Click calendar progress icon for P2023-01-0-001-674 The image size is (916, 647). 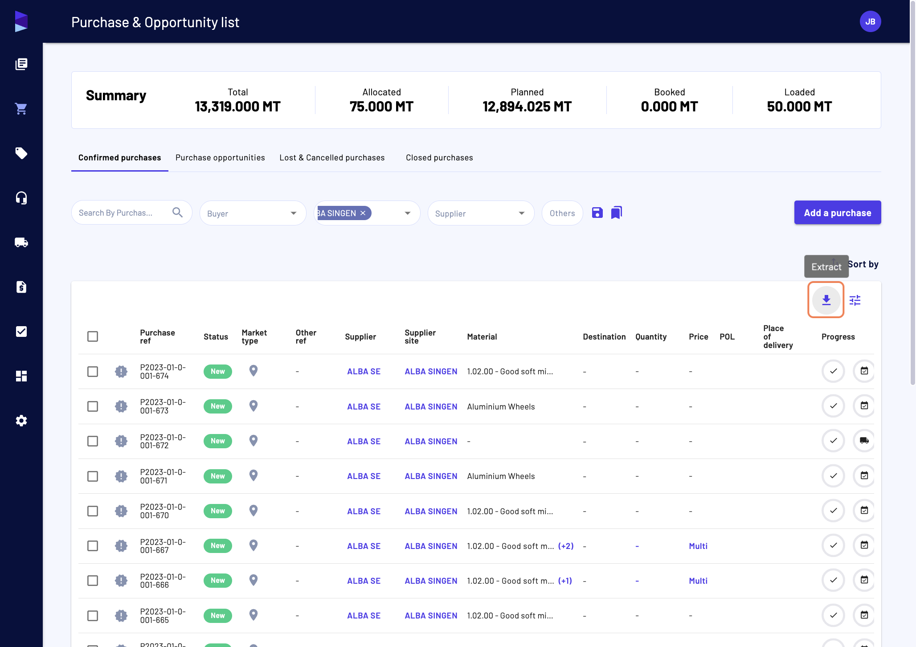coord(864,371)
